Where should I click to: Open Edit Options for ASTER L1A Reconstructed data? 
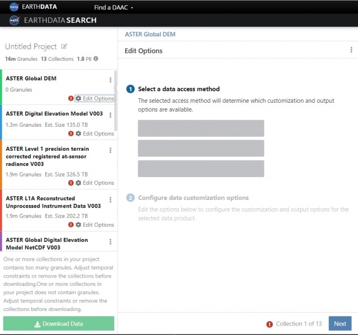pos(95,224)
